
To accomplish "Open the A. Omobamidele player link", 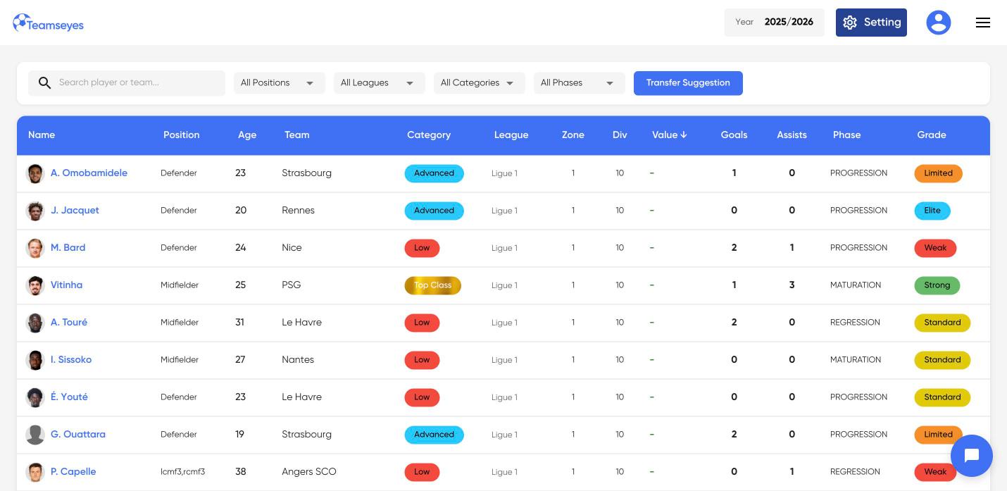I will (89, 173).
